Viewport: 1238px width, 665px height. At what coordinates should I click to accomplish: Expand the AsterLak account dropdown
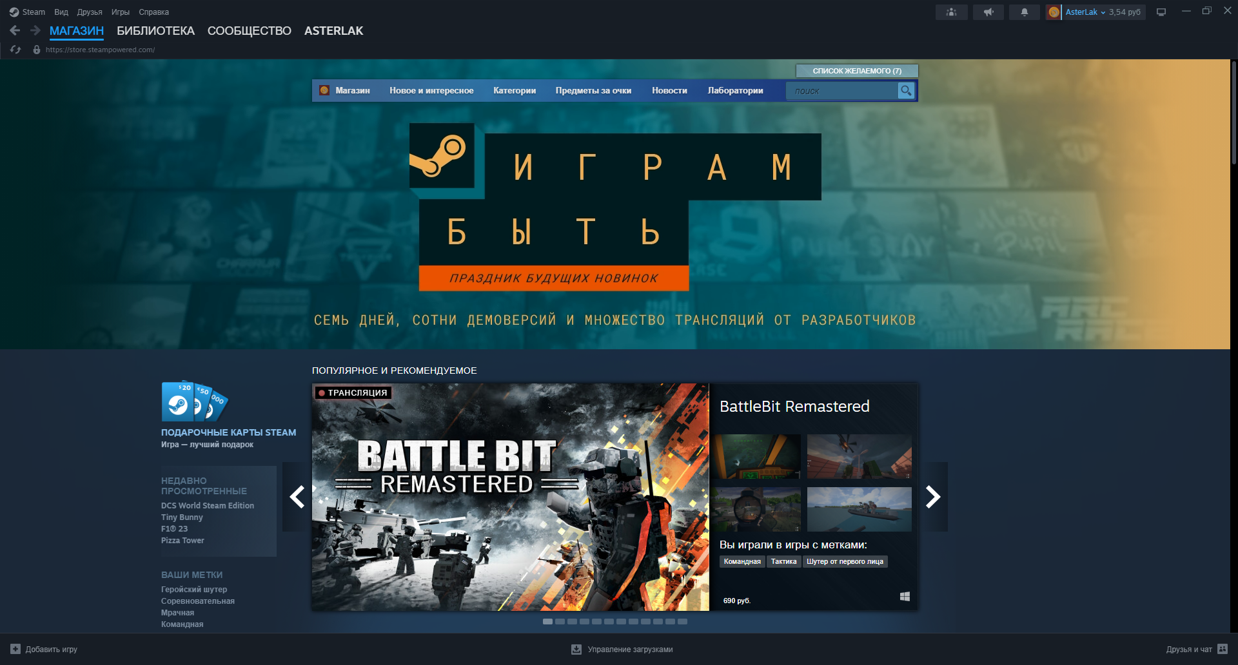point(1086,12)
